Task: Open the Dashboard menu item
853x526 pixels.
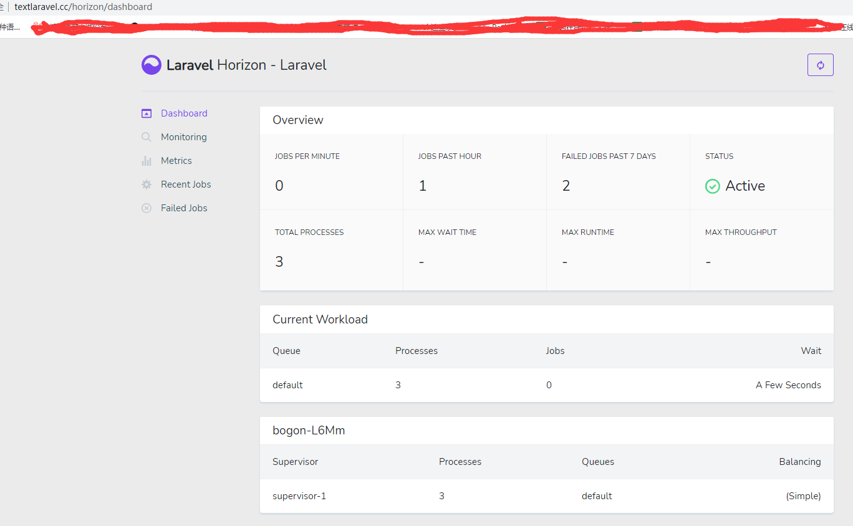Action: coord(184,113)
